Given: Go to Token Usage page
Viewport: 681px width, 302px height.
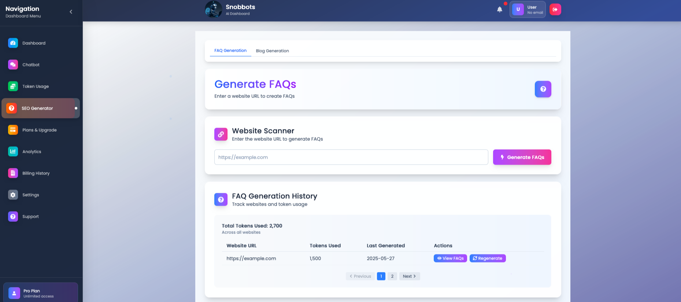Looking at the screenshot, I should pyautogui.click(x=35, y=86).
